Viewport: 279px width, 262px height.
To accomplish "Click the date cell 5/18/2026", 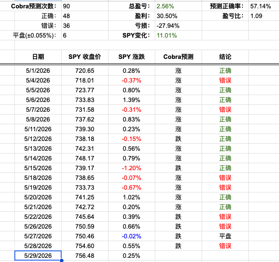I will 38,178.
